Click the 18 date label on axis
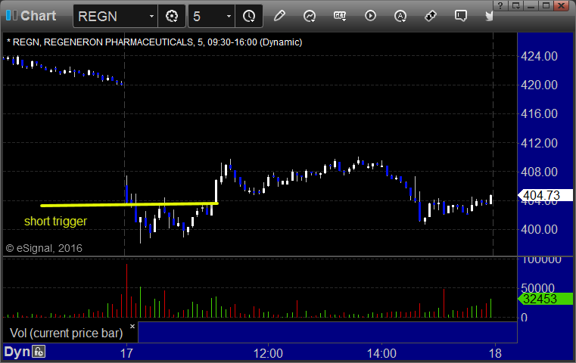The width and height of the screenshot is (576, 363). (495, 353)
